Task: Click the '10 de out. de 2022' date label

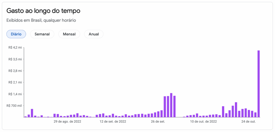Action: pos(204,122)
